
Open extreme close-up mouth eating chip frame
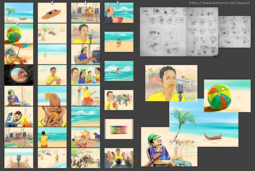point(52,117)
